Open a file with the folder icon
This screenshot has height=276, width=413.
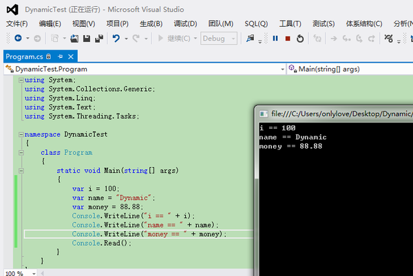click(x=74, y=39)
